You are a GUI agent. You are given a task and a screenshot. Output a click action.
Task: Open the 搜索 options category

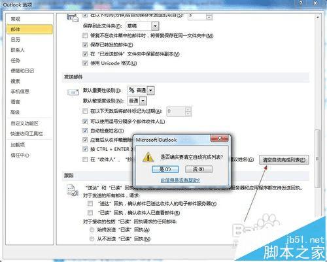click(x=16, y=81)
